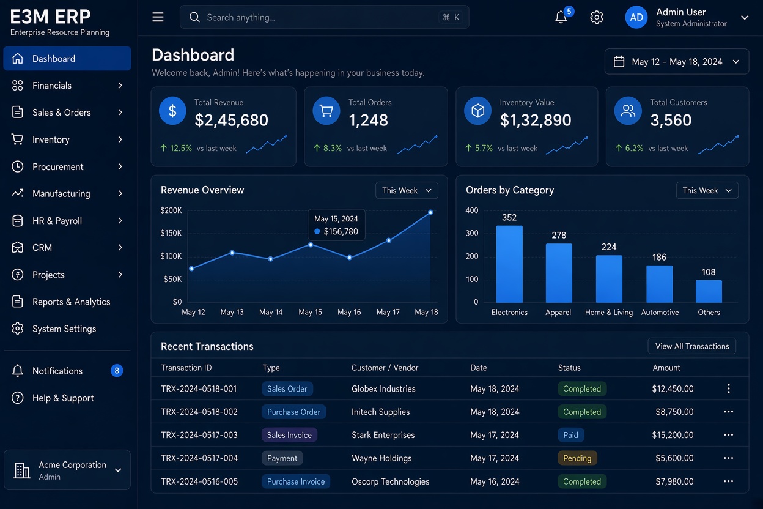Open the May 12 – May 18 date range picker
This screenshot has width=763, height=509.
point(677,61)
